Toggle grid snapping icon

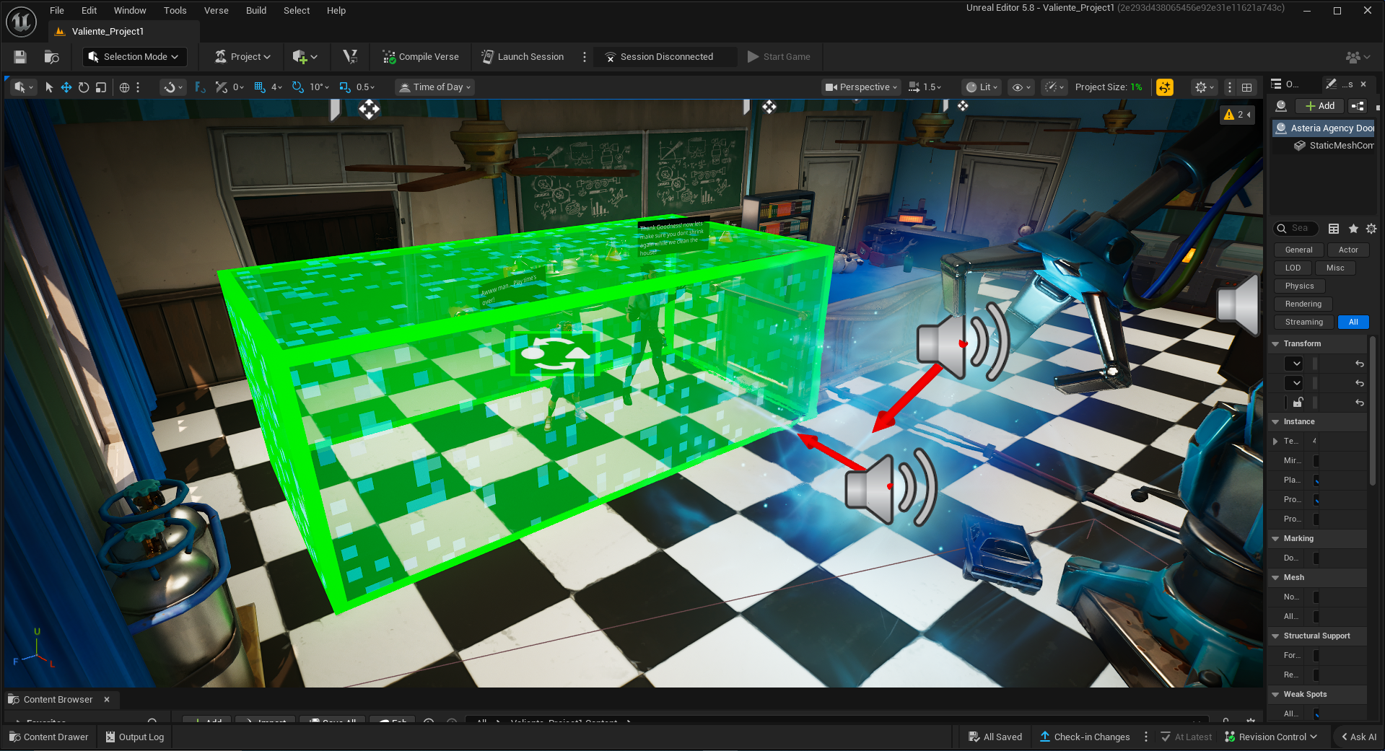tap(260, 87)
